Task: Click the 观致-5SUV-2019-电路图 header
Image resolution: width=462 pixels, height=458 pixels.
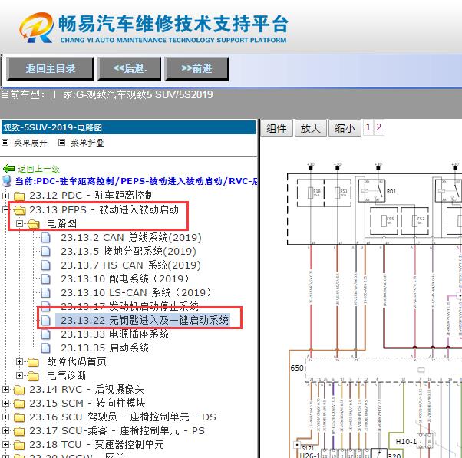Action: click(128, 127)
